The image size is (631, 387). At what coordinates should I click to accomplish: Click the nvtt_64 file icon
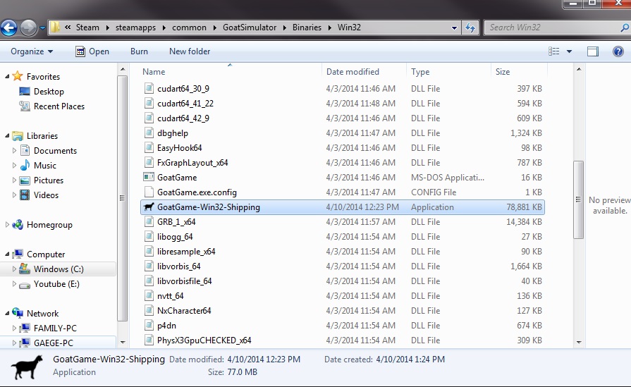coord(149,295)
